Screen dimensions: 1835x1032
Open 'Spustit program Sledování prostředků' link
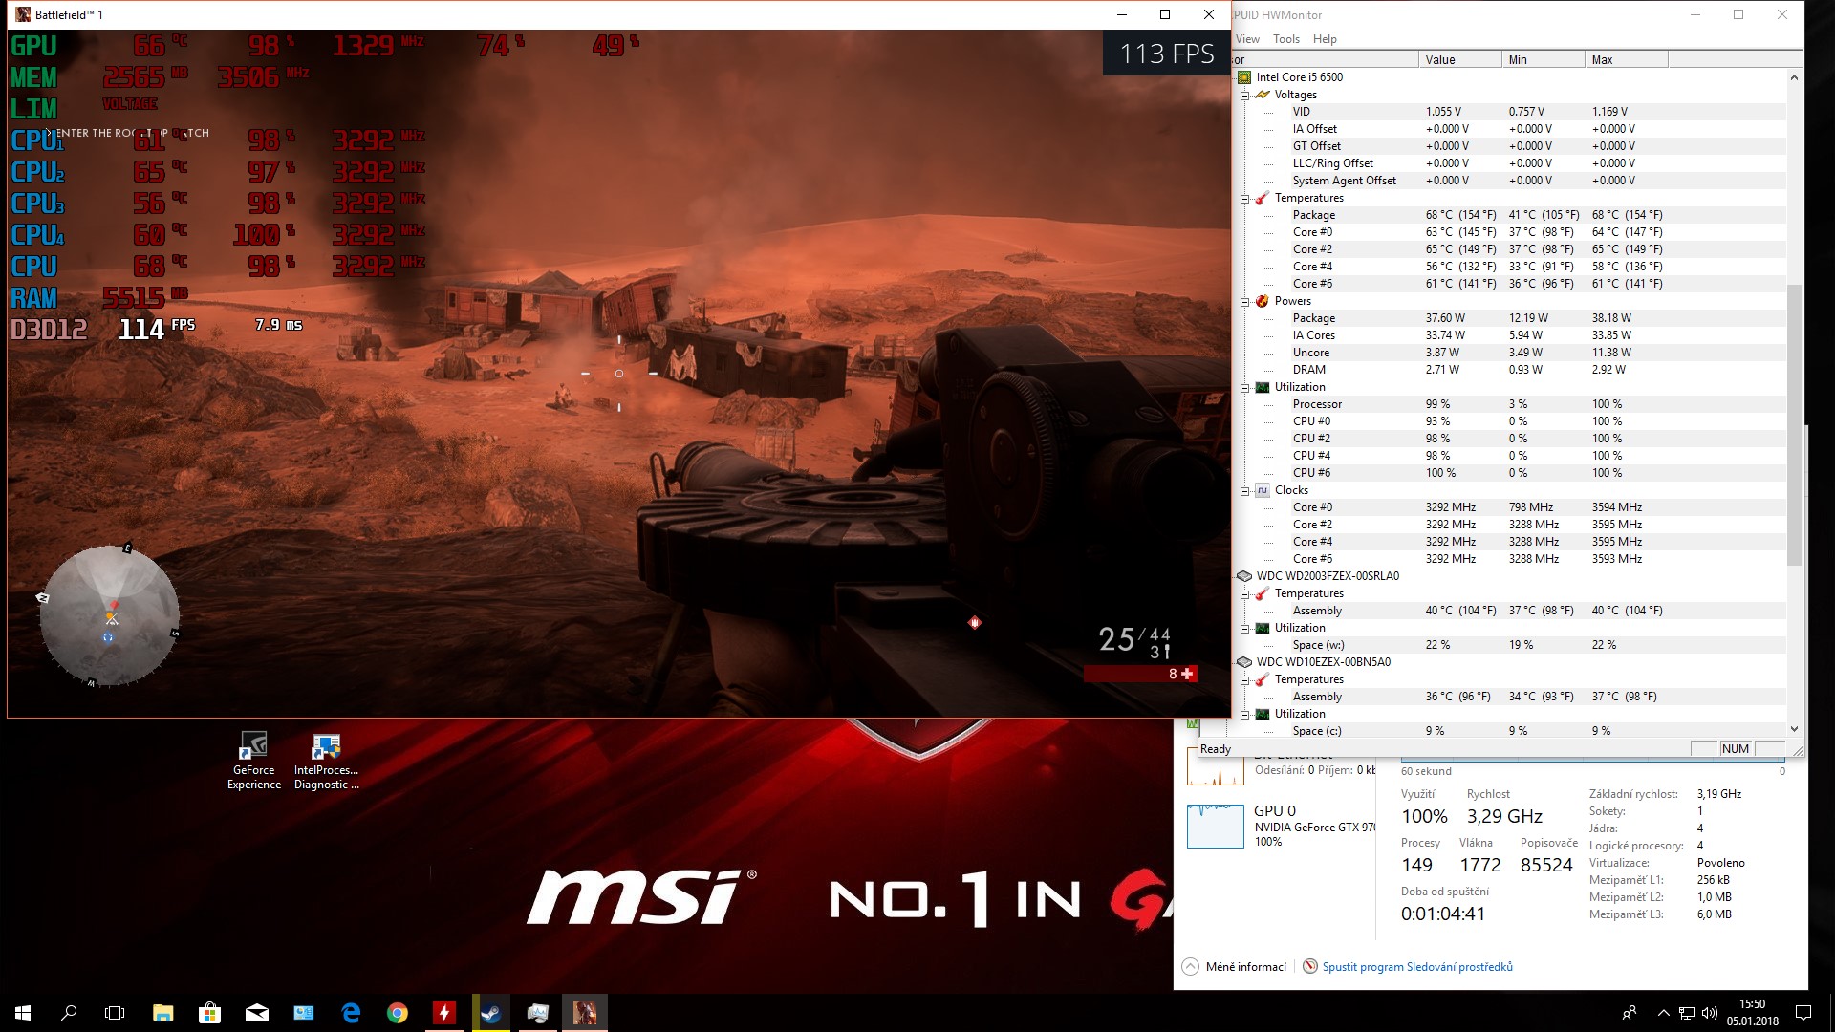pyautogui.click(x=1416, y=967)
